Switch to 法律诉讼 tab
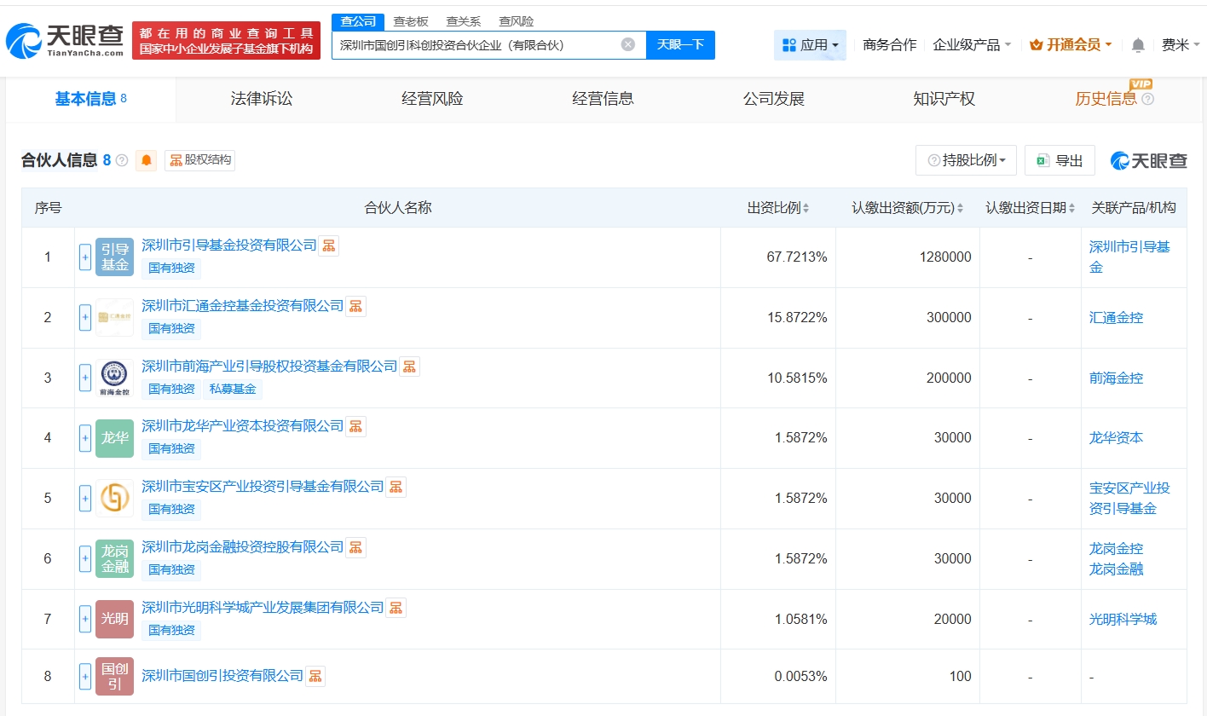Image resolution: width=1207 pixels, height=716 pixels. (262, 99)
